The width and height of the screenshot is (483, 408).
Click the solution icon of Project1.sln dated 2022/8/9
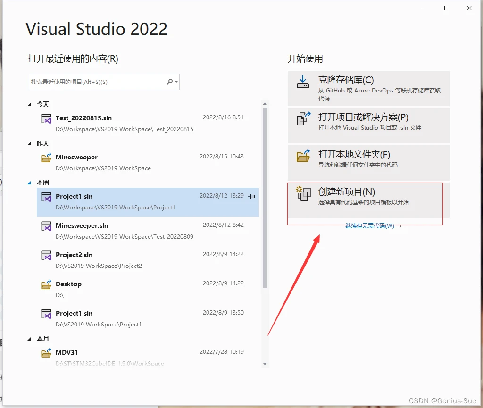point(46,314)
